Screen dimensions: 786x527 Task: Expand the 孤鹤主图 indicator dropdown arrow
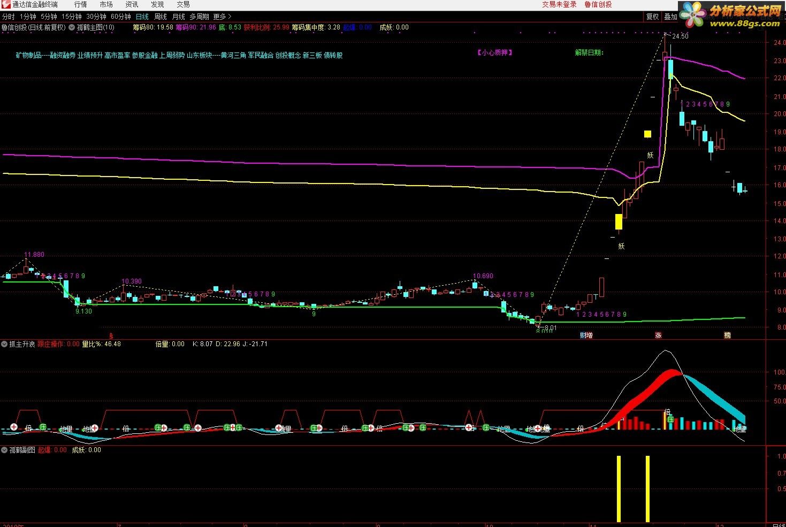coord(72,27)
